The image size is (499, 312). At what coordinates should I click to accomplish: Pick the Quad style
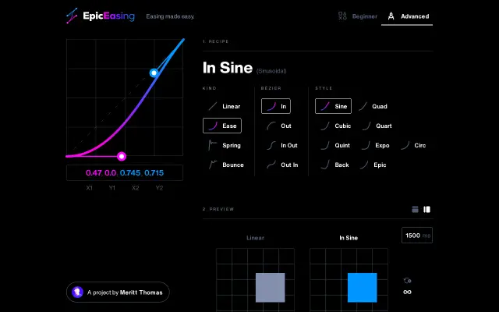click(373, 106)
